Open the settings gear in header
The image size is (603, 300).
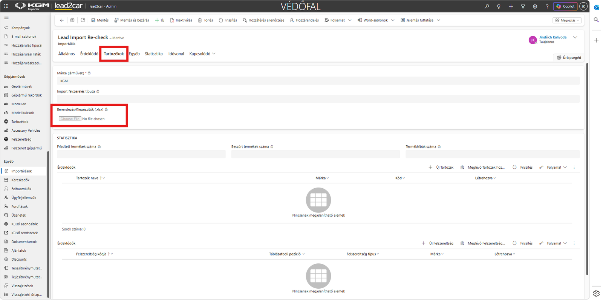pos(535,6)
